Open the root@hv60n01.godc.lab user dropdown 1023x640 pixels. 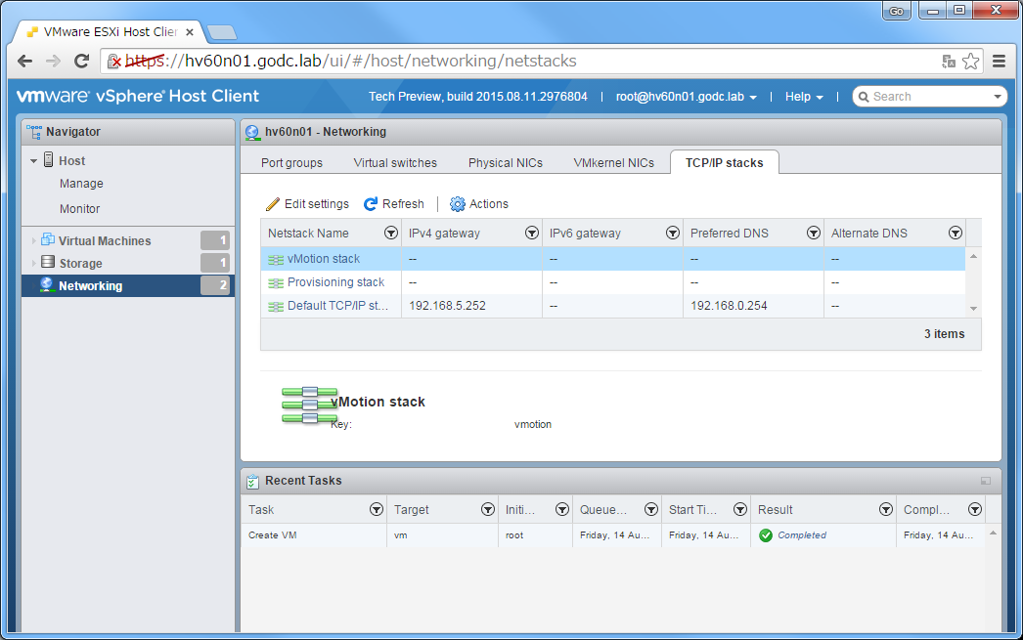[x=687, y=97]
